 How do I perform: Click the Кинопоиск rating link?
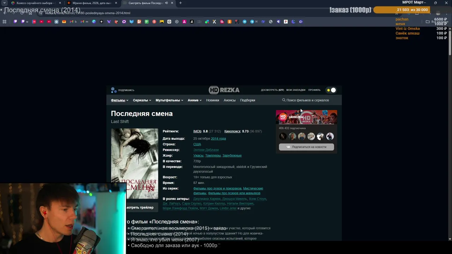(232, 131)
